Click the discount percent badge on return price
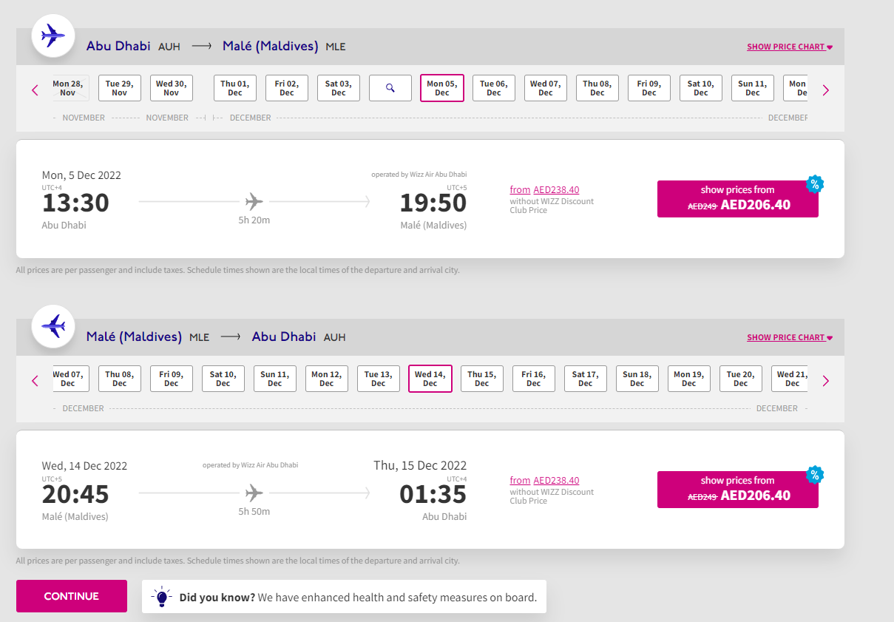The image size is (894, 622). pyautogui.click(x=814, y=475)
